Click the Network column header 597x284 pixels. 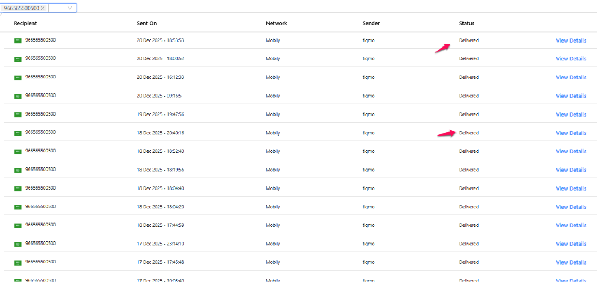tap(276, 23)
